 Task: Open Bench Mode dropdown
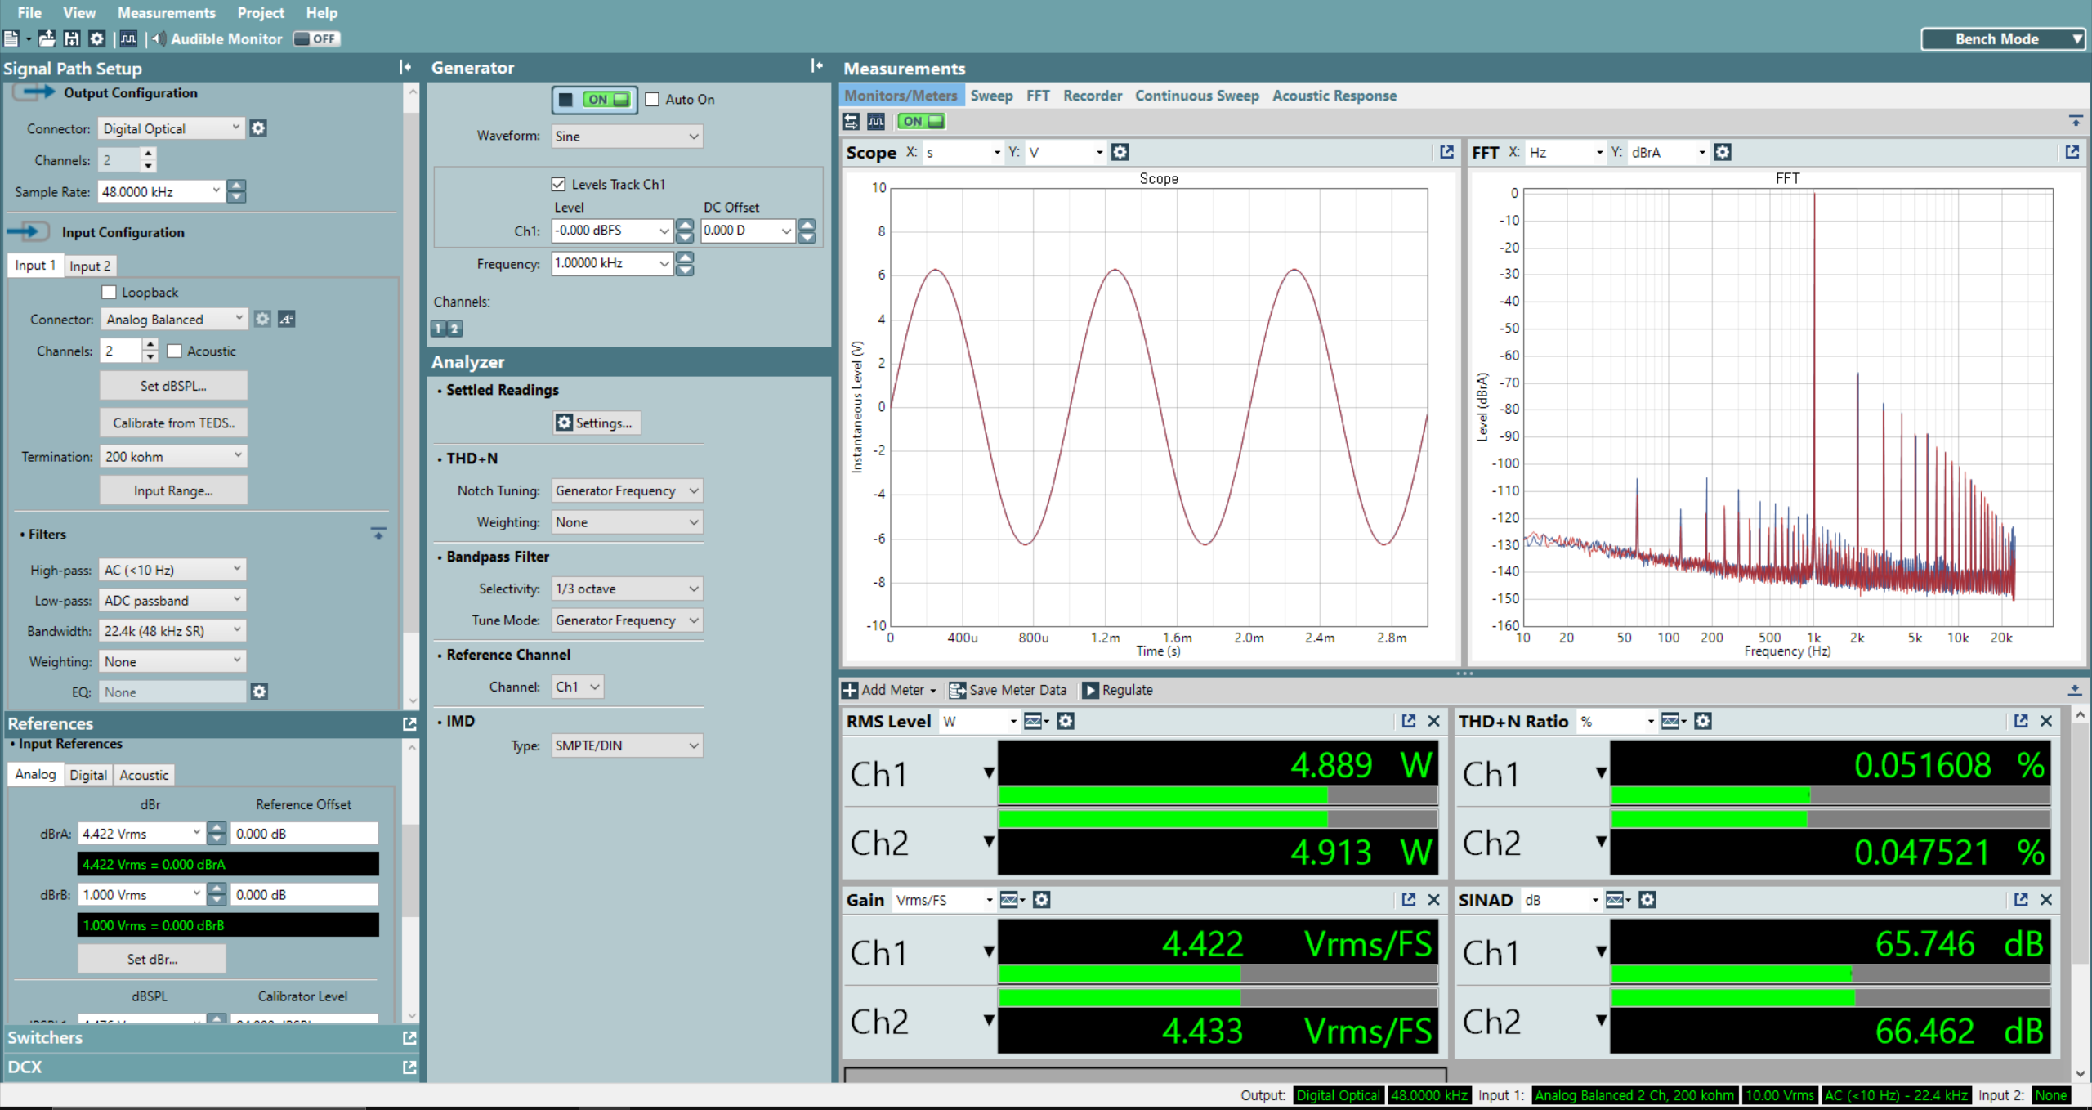(x=2003, y=38)
